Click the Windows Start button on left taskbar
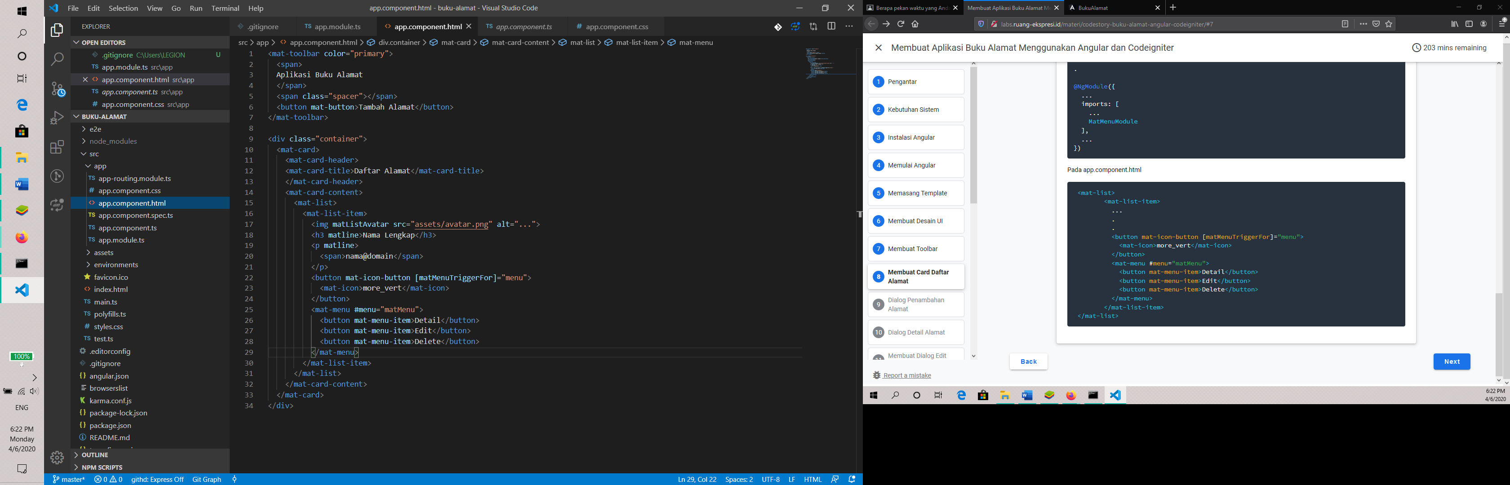1510x485 pixels. [22, 11]
